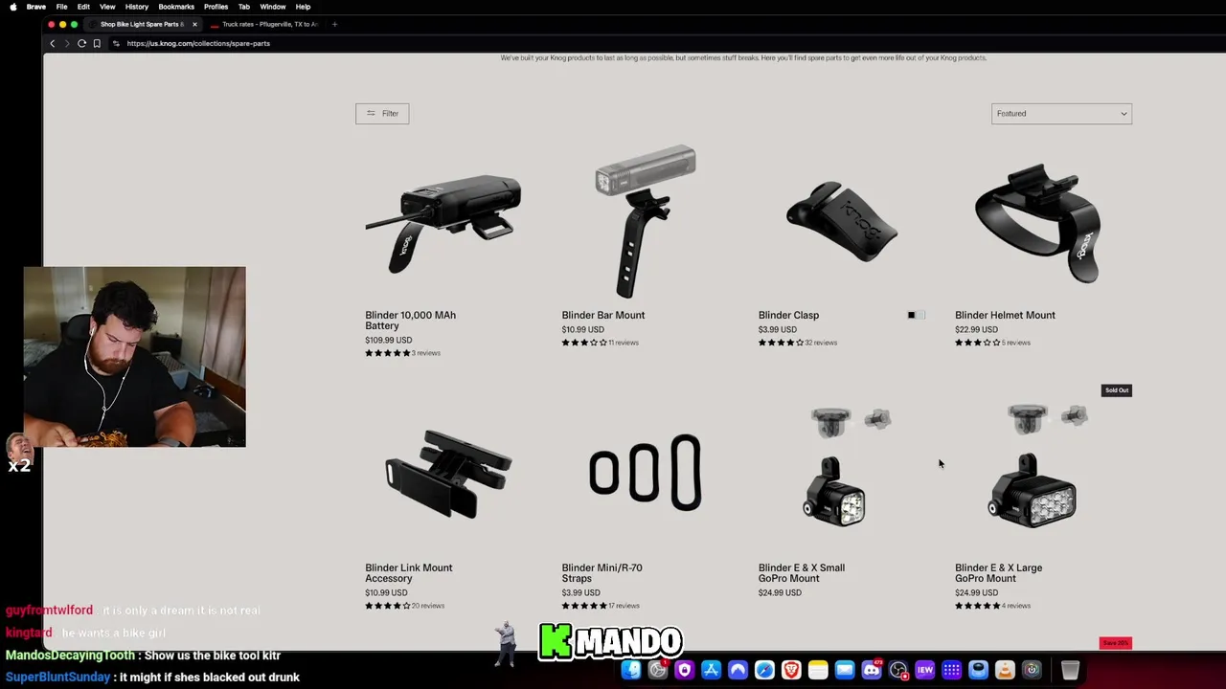This screenshot has height=689, width=1226.
Task: Open the NordVPN Dock icon
Action: [x=738, y=670]
